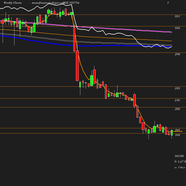Select the 332 price level label
The image size is (186, 186).
point(177,28)
